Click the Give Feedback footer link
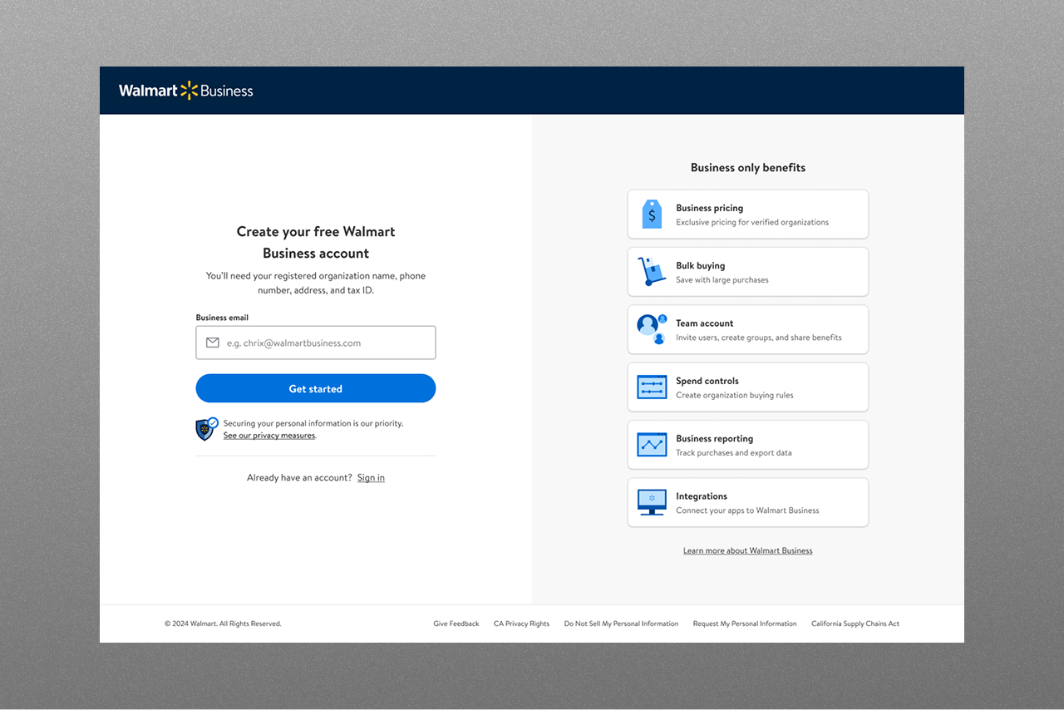Image resolution: width=1064 pixels, height=710 pixels. coord(456,623)
